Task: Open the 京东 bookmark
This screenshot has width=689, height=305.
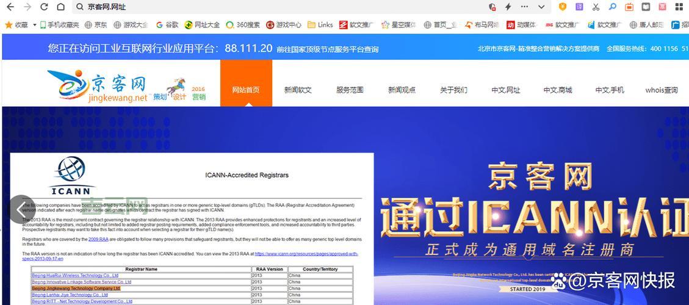Action: [x=96, y=25]
